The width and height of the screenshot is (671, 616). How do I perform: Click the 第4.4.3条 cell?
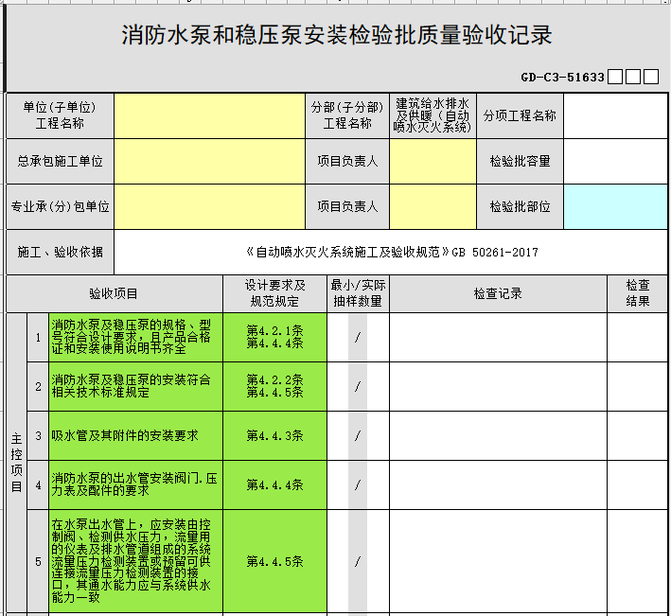(274, 435)
